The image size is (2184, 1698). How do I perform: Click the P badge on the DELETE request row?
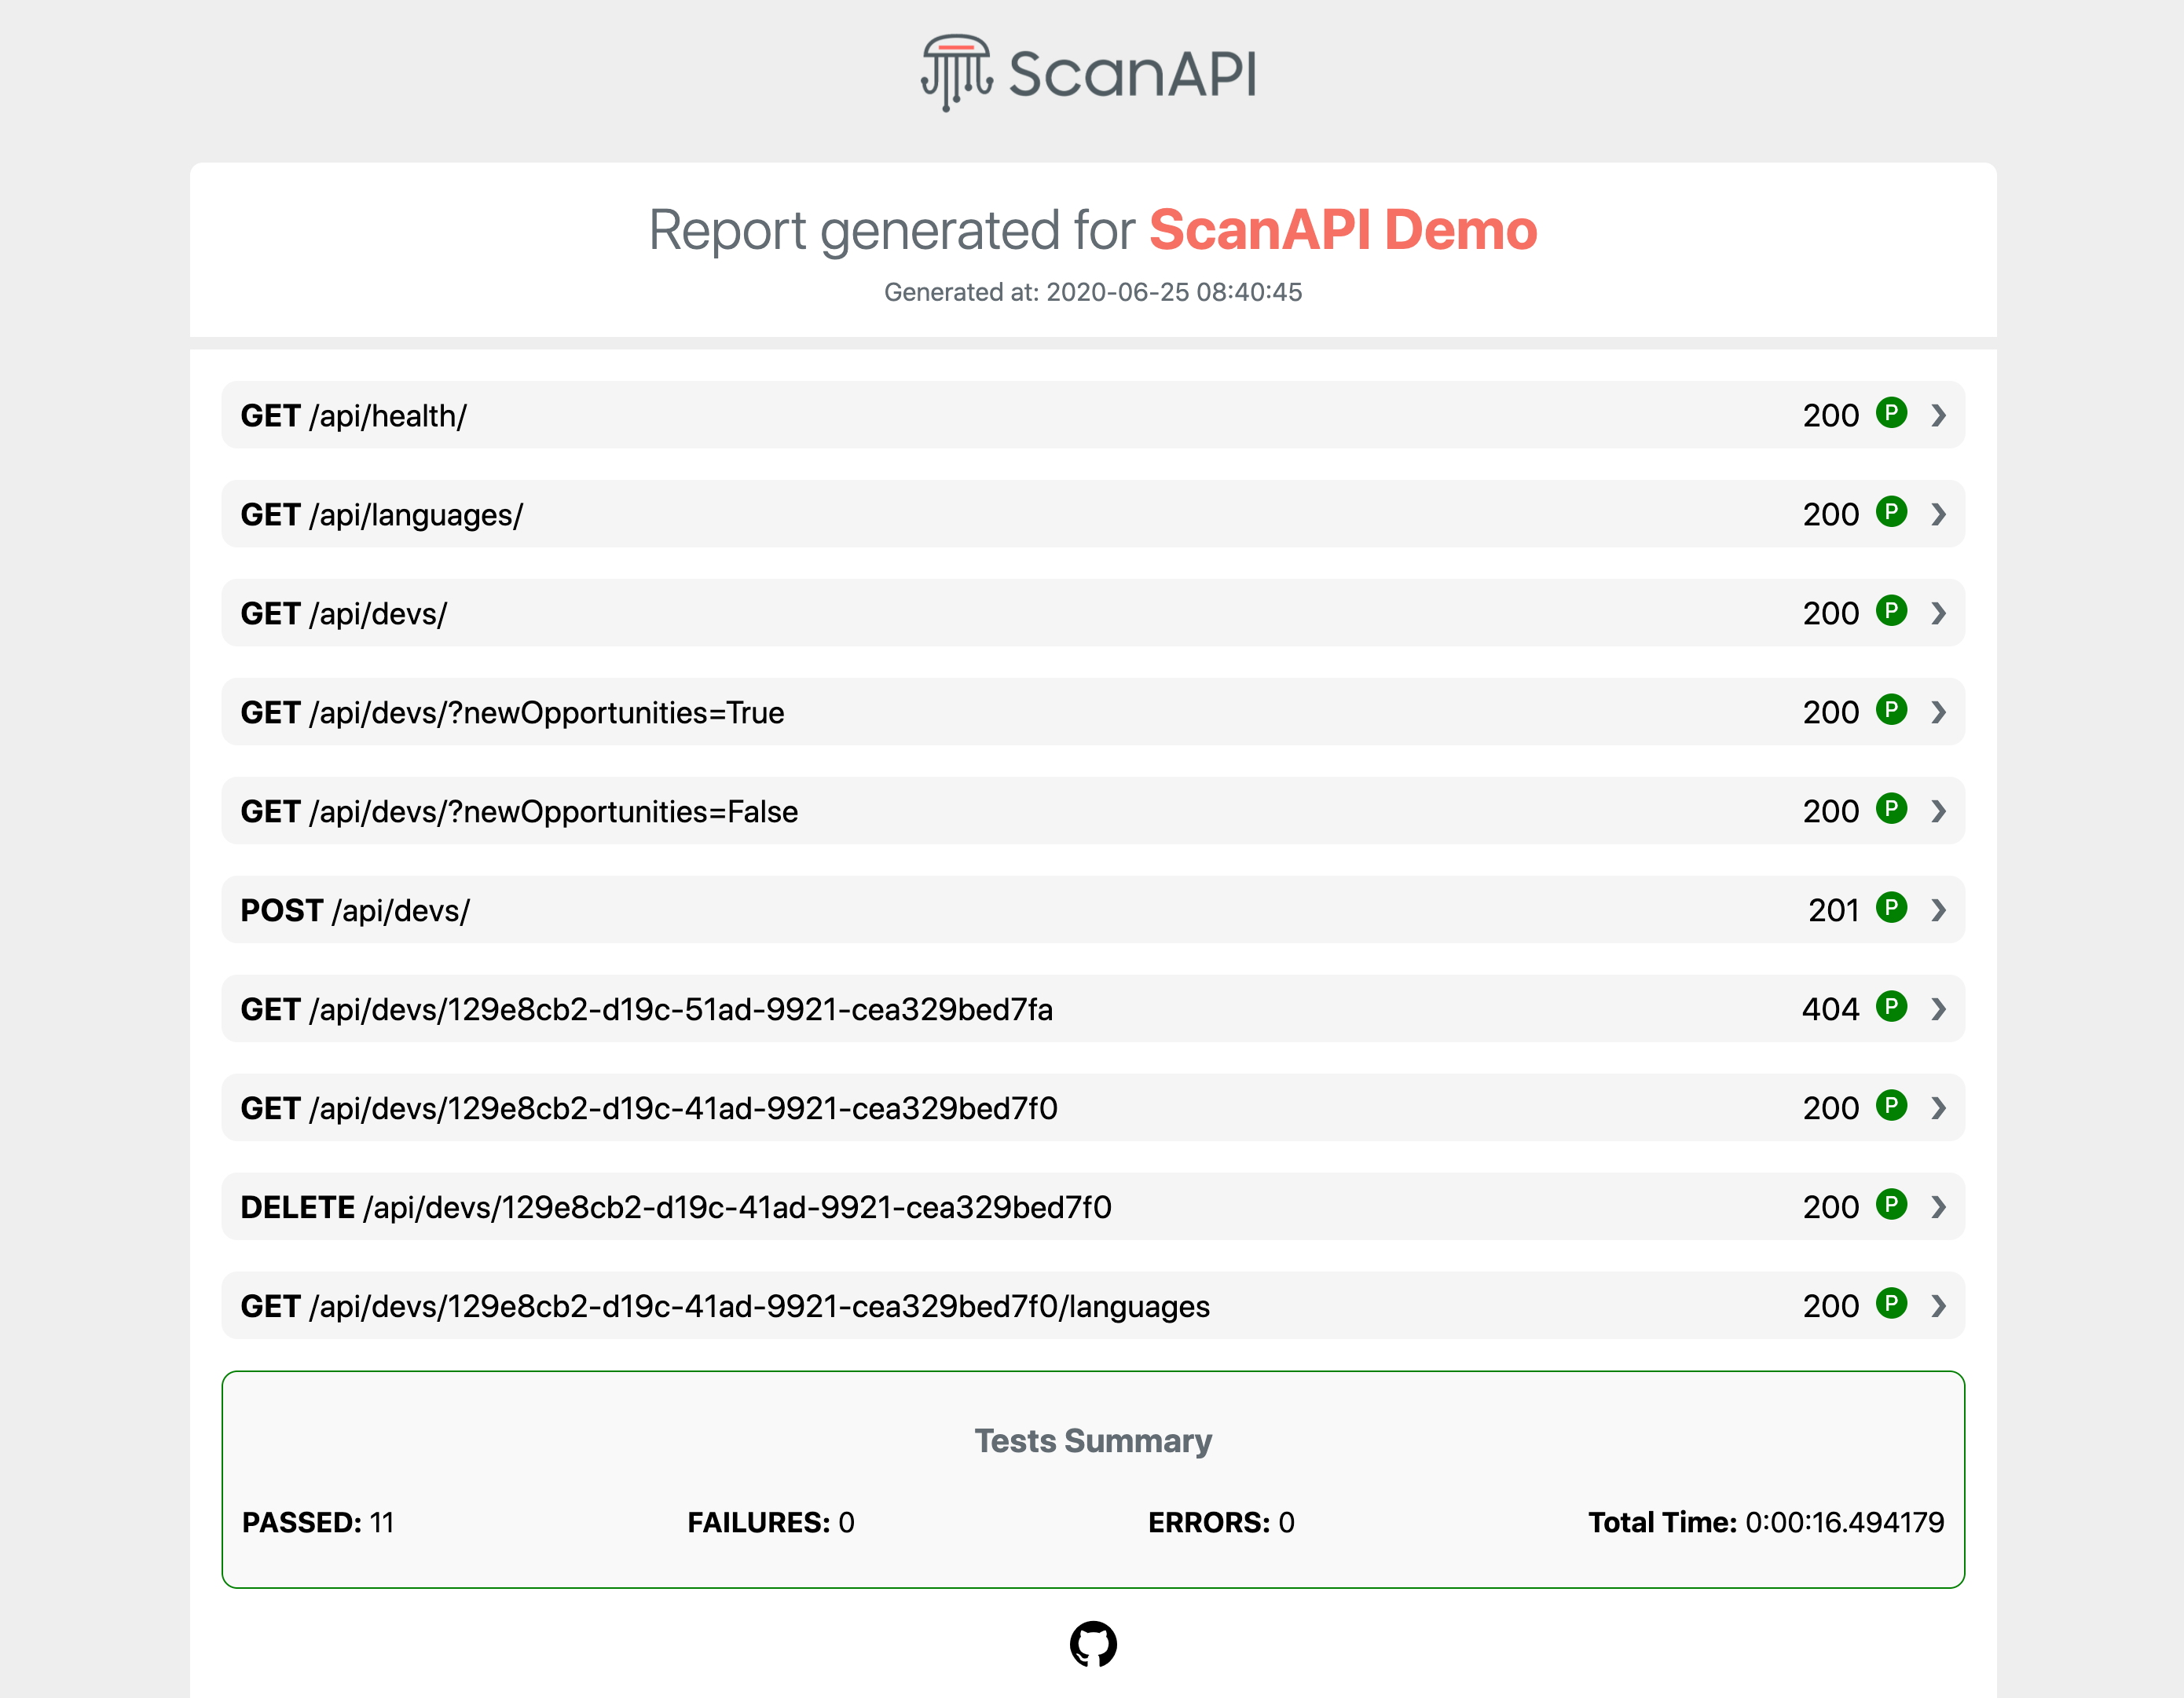pyautogui.click(x=1893, y=1206)
